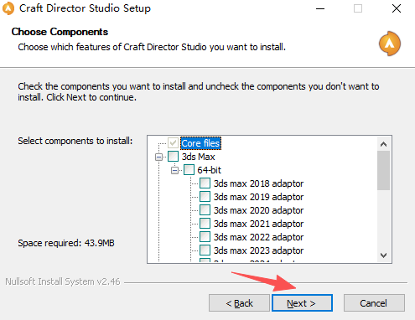Screen dimensions: 415x320
Task: Go Back to previous installer page
Action: click(239, 302)
